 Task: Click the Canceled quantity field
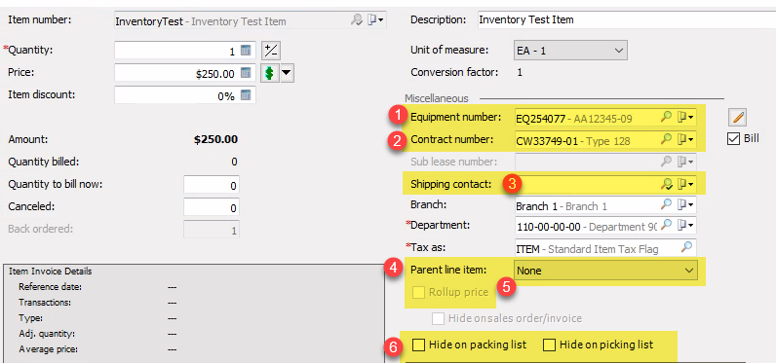(x=212, y=208)
